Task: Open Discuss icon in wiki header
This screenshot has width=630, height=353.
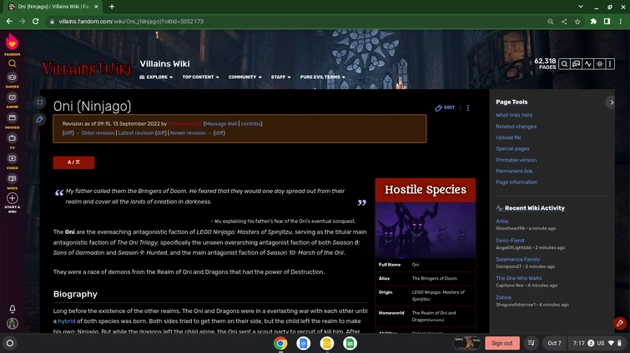Action: click(576, 64)
